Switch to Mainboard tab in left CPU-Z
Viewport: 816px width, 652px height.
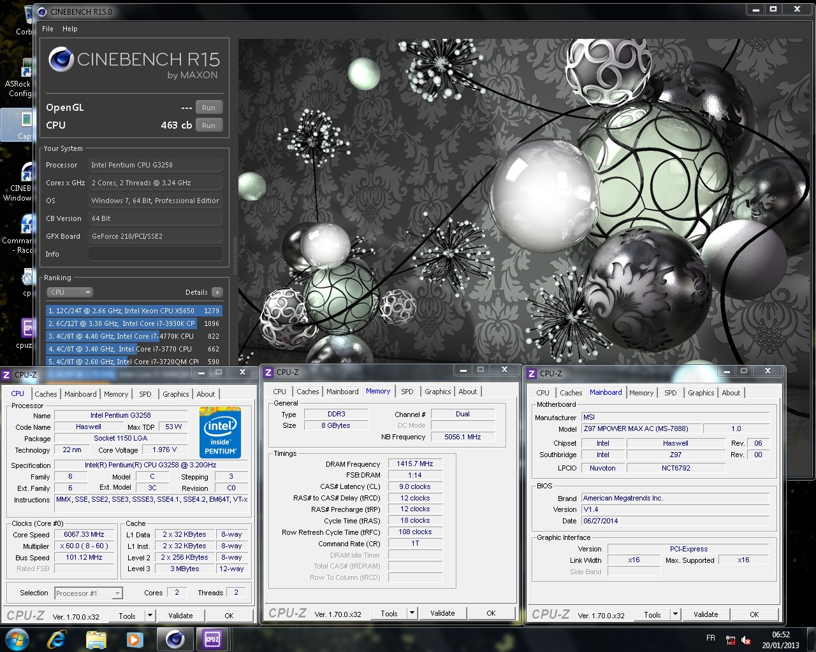[x=80, y=394]
